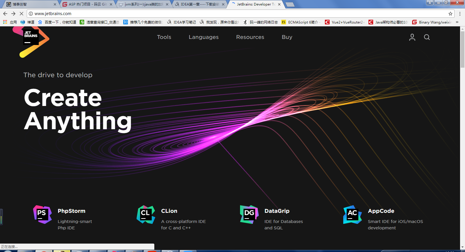Open the 禅道 bookmark
This screenshot has width=465, height=252.
point(27,22)
